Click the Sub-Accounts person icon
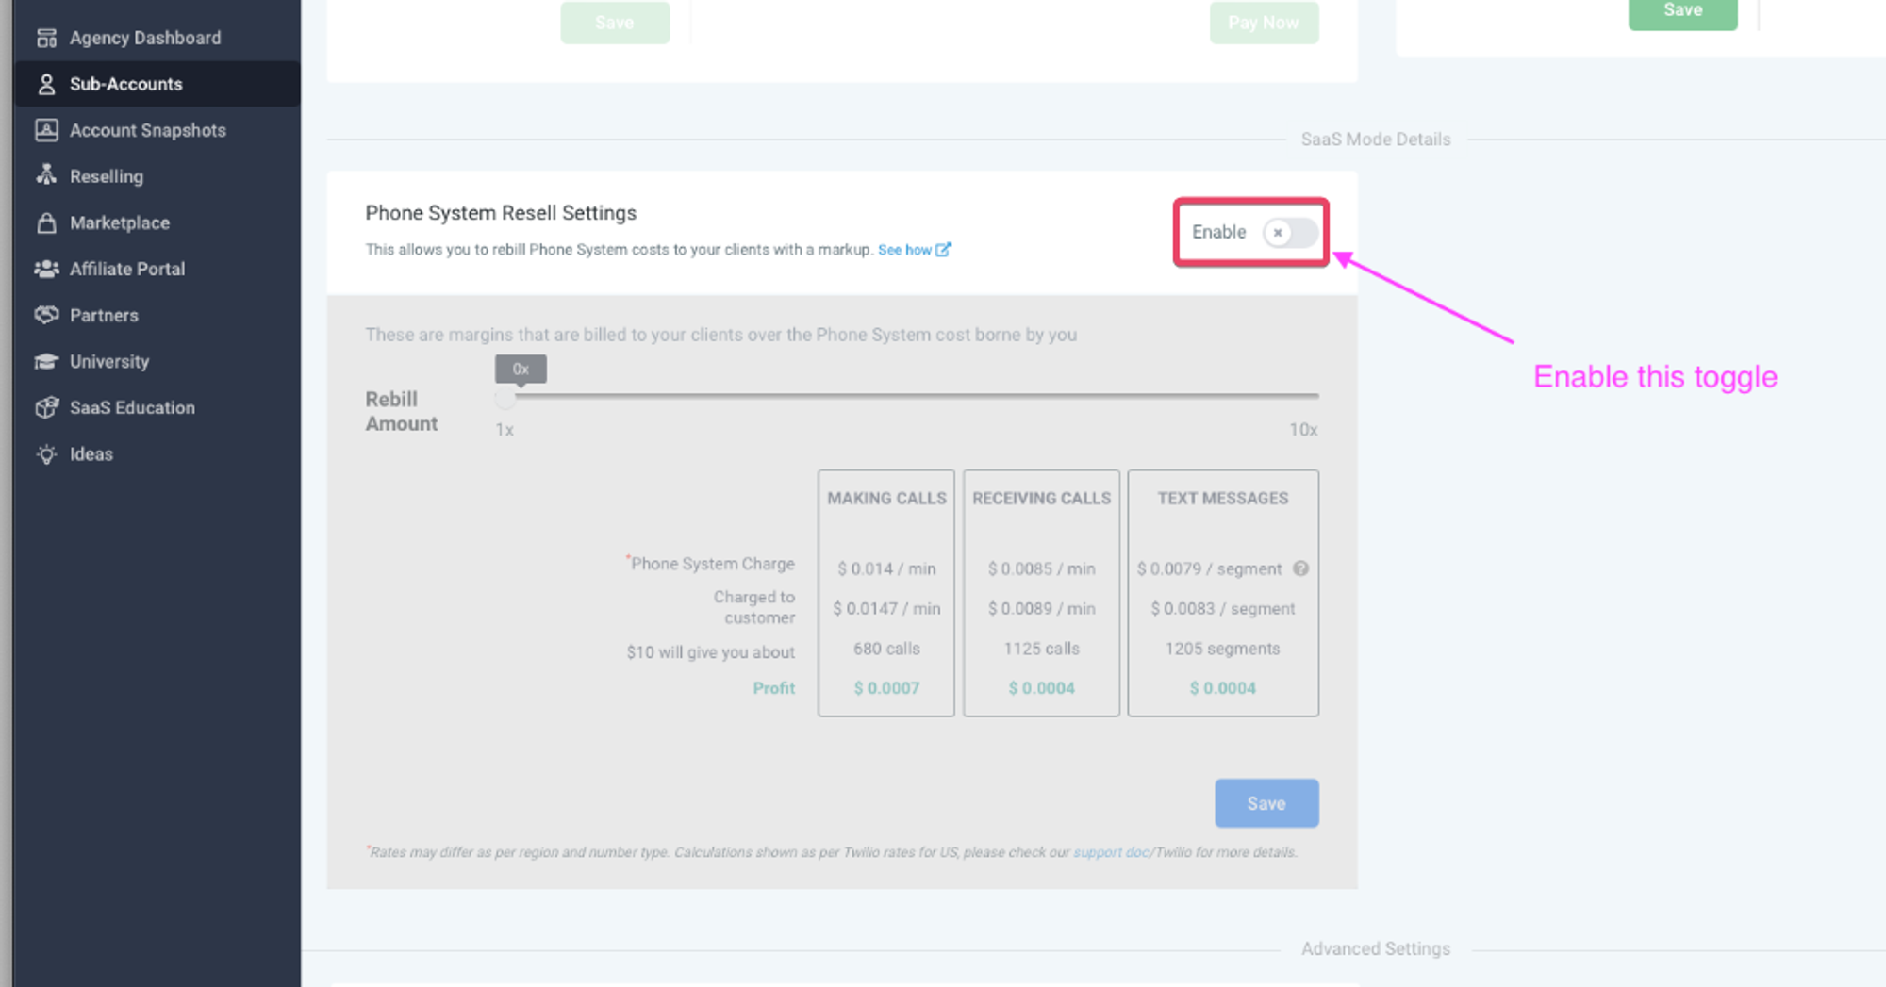Screen dimensions: 1886x987 (46, 84)
